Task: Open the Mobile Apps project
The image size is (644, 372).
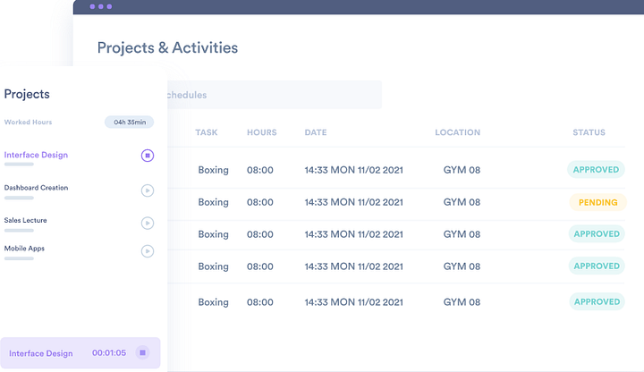Action: 24,249
